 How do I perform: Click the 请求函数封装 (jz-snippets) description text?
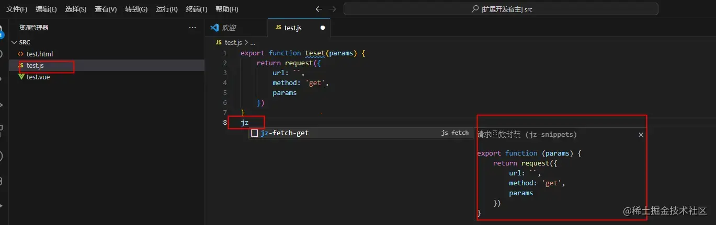(x=527, y=135)
